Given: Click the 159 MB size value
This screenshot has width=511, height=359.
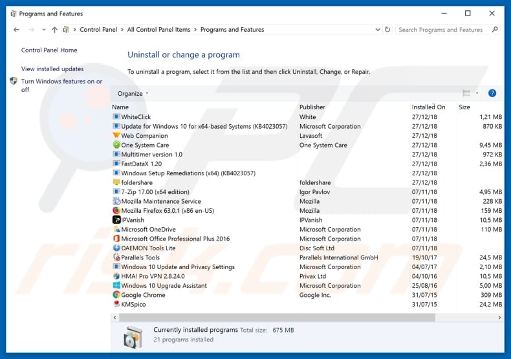Looking at the screenshot, I should click(491, 210).
